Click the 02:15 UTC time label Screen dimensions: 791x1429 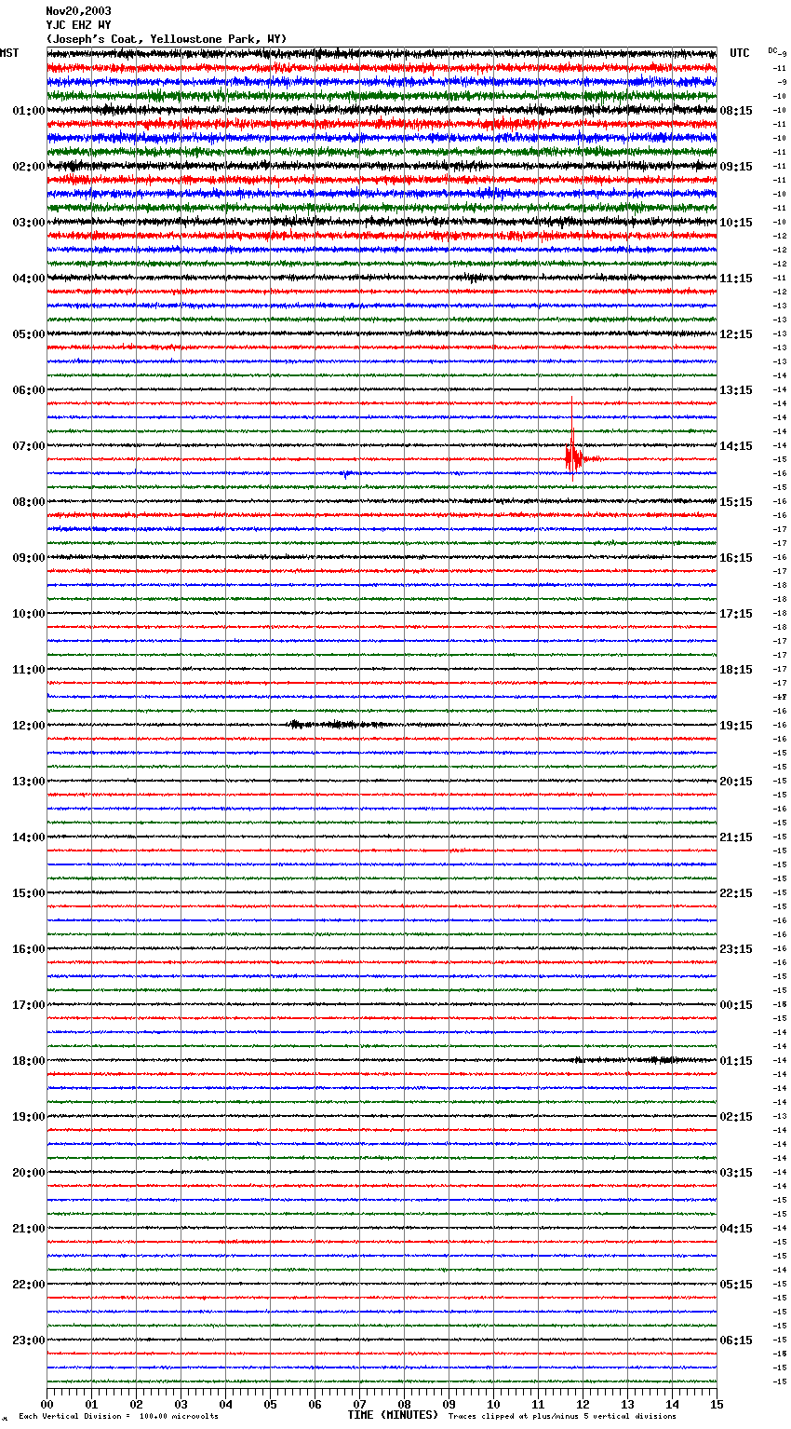[x=736, y=1117]
